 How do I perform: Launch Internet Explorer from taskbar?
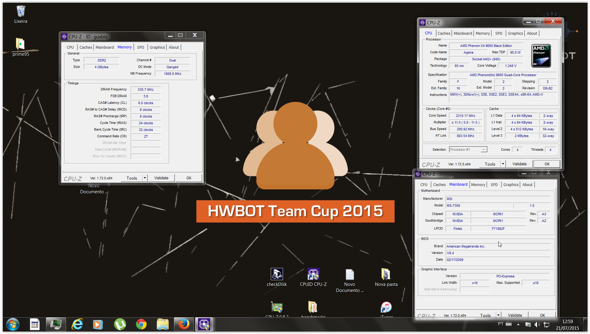tap(77, 325)
